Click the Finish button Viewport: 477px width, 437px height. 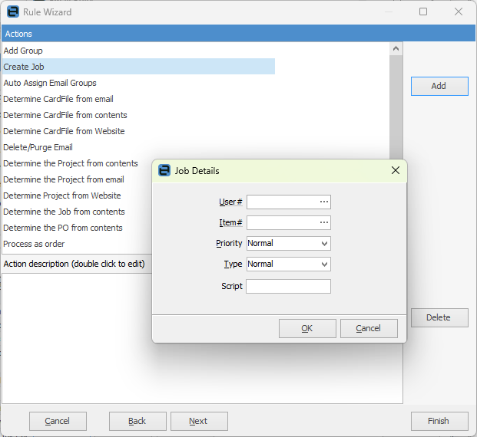(x=439, y=421)
